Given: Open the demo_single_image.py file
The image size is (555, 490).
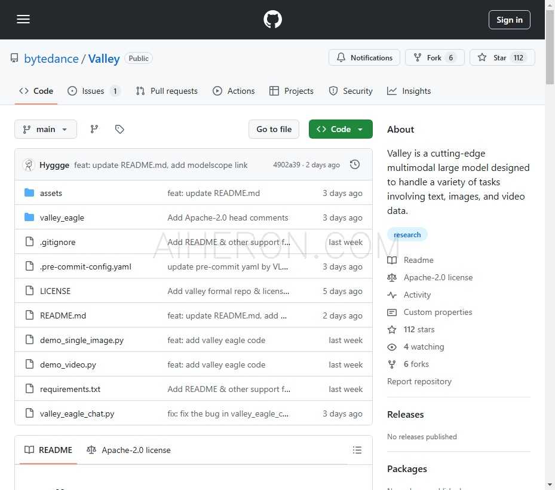Looking at the screenshot, I should pos(82,340).
